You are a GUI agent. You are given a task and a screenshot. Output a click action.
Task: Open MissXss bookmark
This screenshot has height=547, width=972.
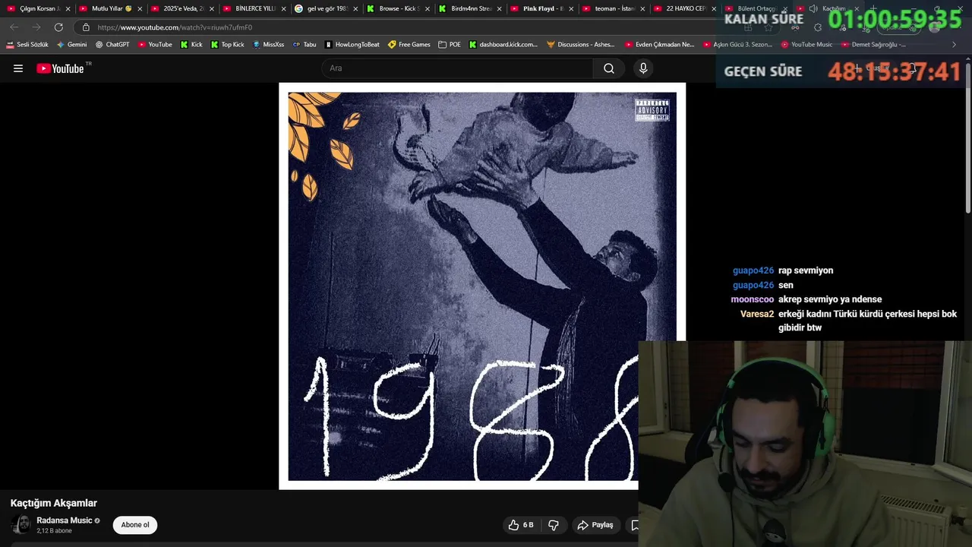click(x=268, y=45)
